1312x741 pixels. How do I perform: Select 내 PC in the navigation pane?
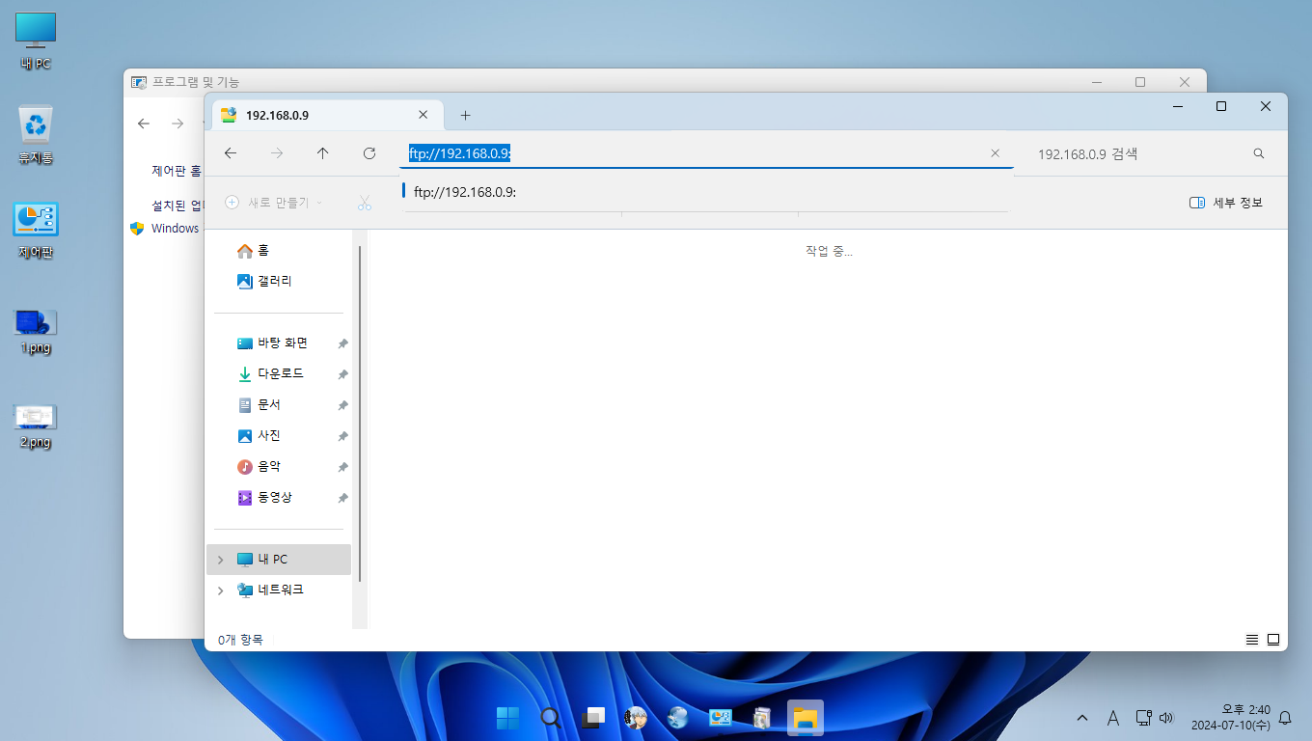pyautogui.click(x=279, y=559)
